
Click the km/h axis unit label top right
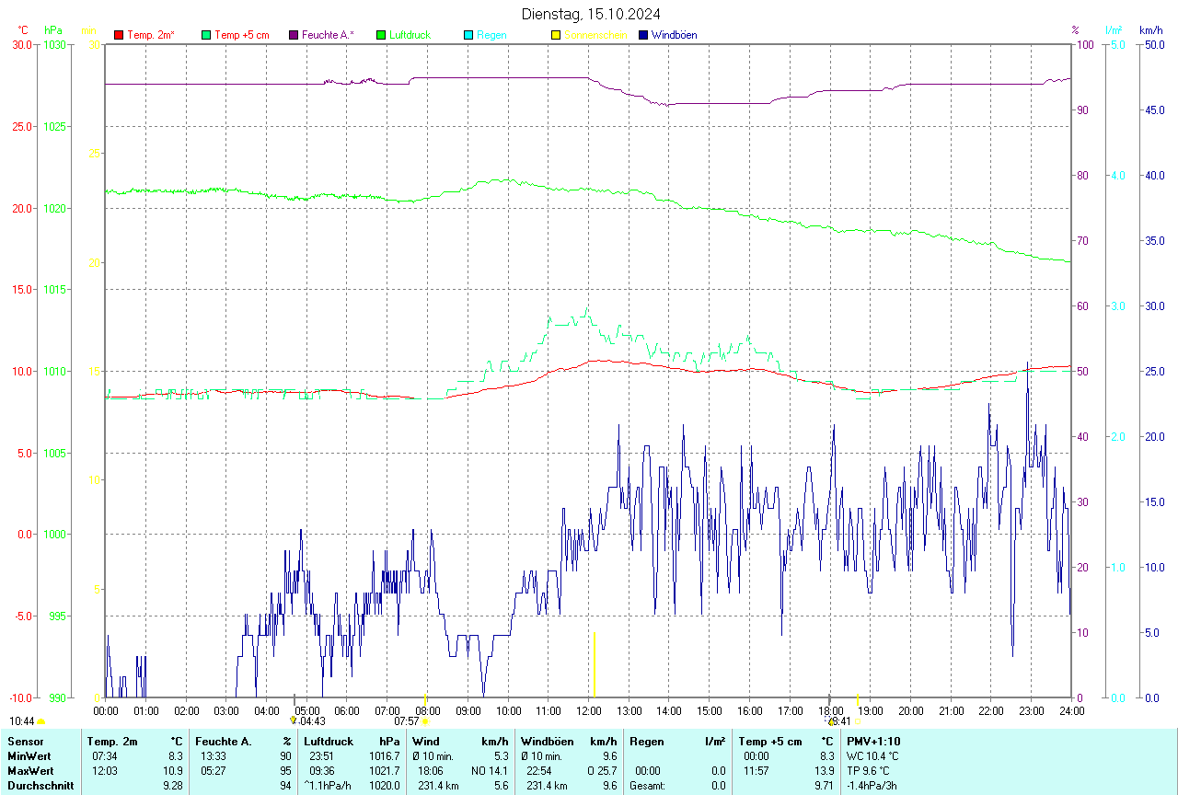point(1150,30)
